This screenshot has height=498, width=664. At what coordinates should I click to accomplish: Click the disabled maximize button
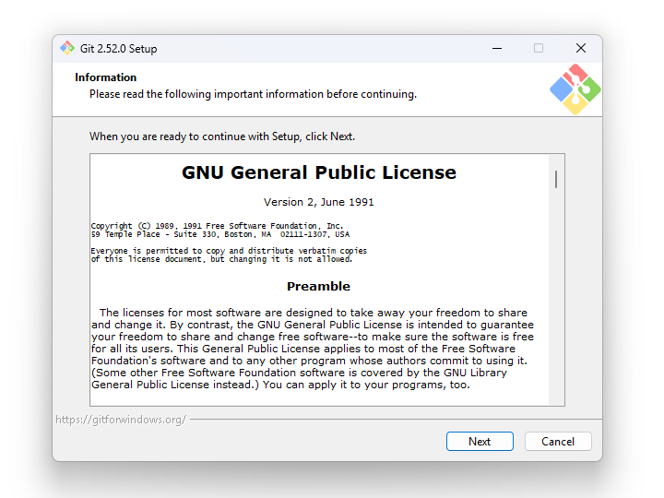[x=539, y=48]
